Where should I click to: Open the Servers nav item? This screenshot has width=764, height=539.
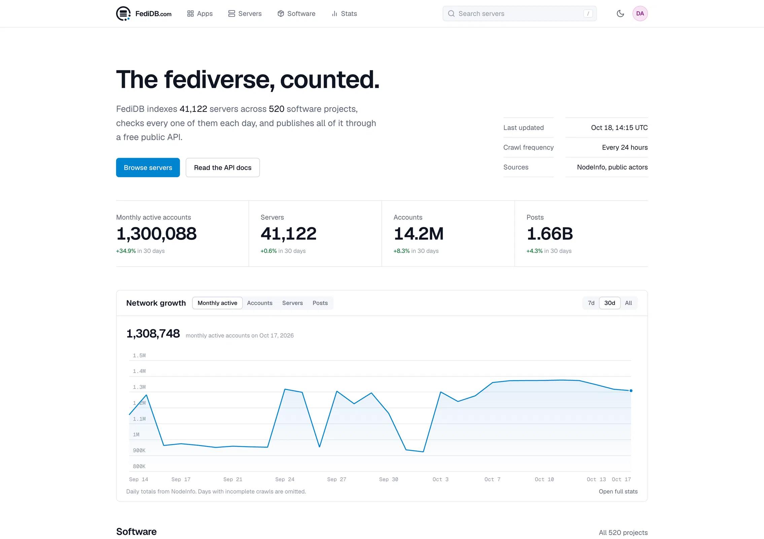(x=245, y=13)
